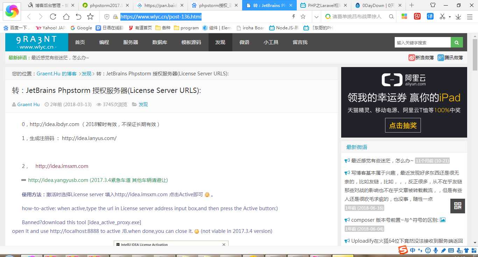The height and width of the screenshot is (257, 478).
Task: Click the QR code icon on the sidebar
Action: pyautogui.click(x=458, y=206)
